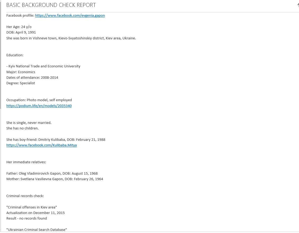Viewport: 299px width, 233px height.
Task: Click the Kyiv National Trade and Economic University line
Action: tap(43, 66)
